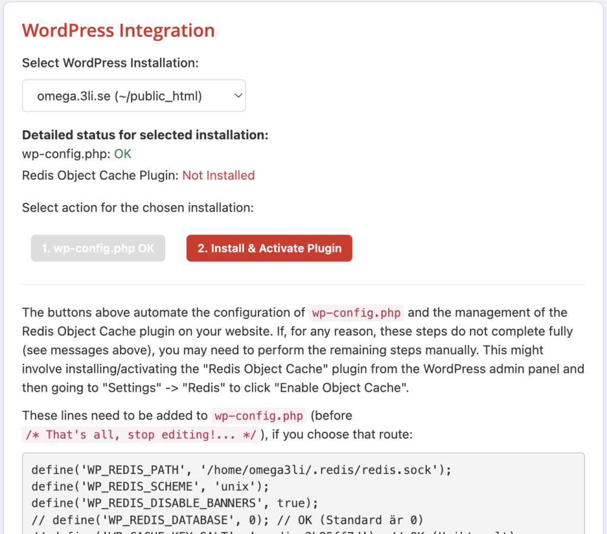607x534 pixels.
Task: Open the WordPress installation dropdown
Action: coord(134,95)
